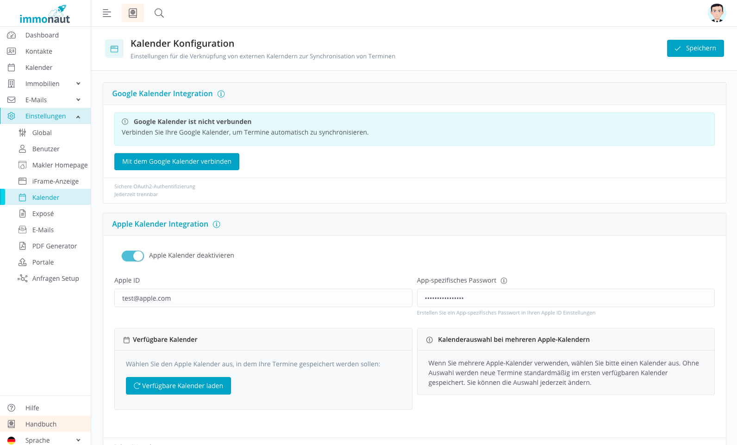Screen dimensions: 737x445
Task: Click the Apple ID input field
Action: [x=263, y=298]
